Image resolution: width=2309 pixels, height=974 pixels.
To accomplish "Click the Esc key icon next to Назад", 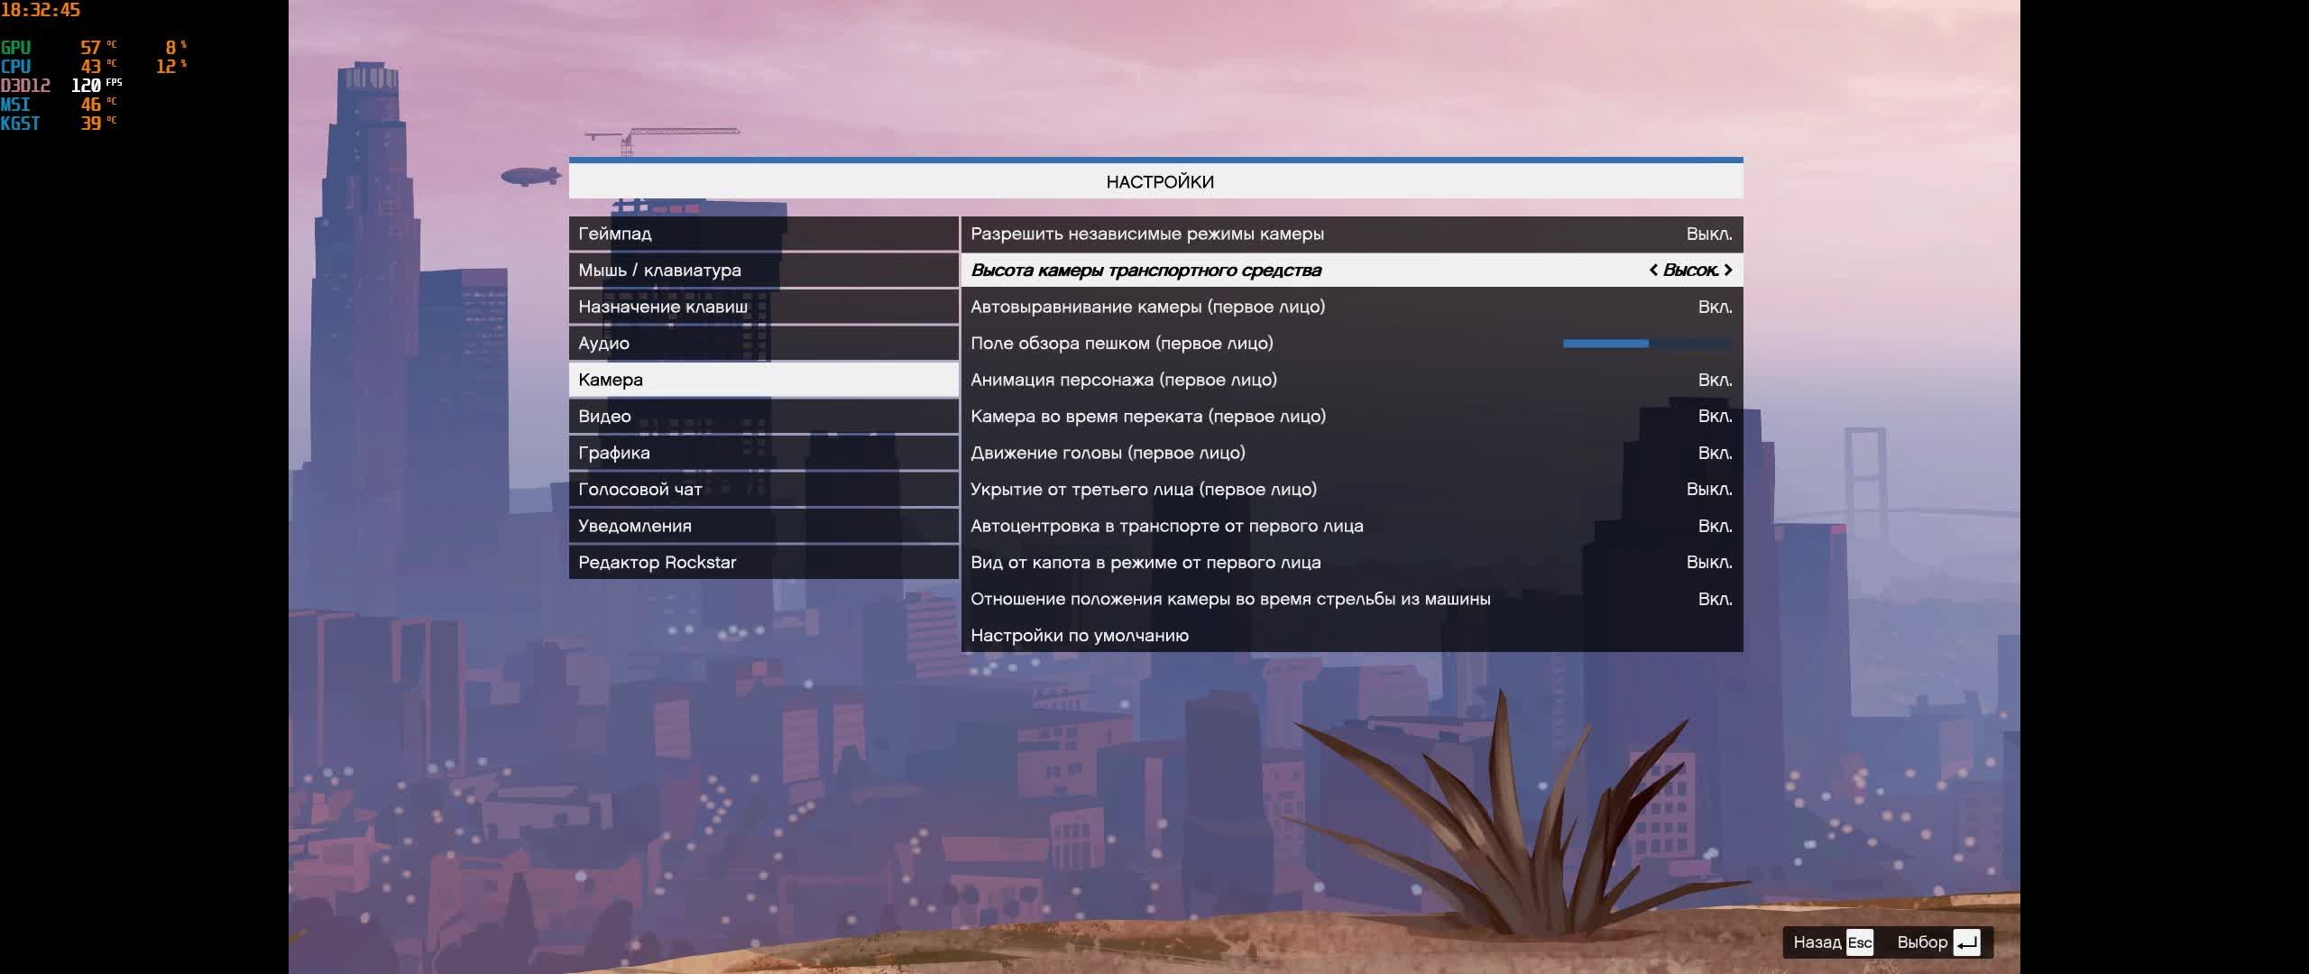I will tap(1859, 942).
